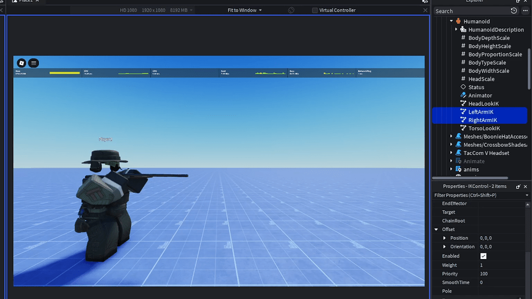Click the HeadLookIK control icon

tap(463, 103)
